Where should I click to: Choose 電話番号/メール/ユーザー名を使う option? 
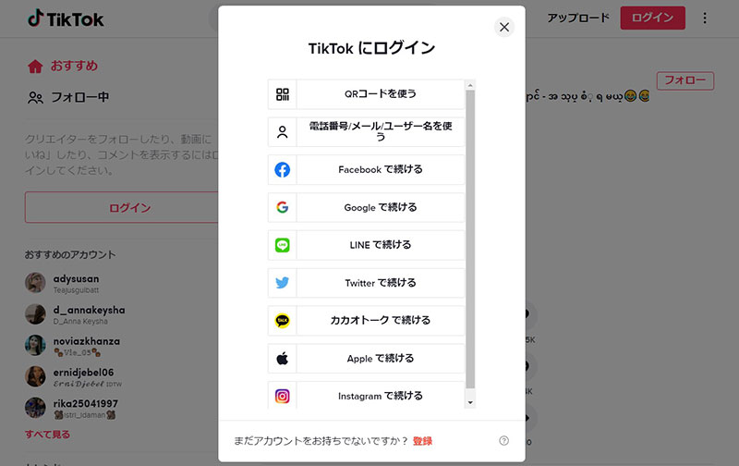(366, 132)
